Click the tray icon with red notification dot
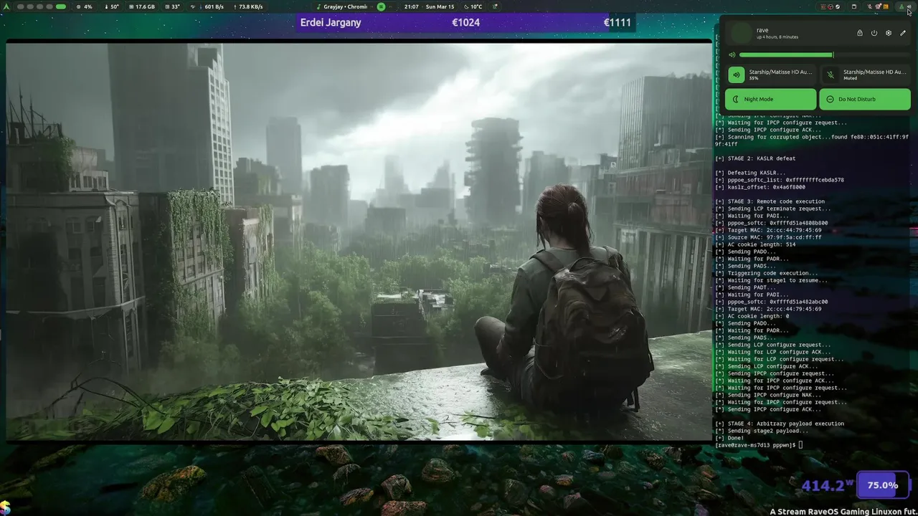This screenshot has height=516, width=918. click(x=878, y=6)
